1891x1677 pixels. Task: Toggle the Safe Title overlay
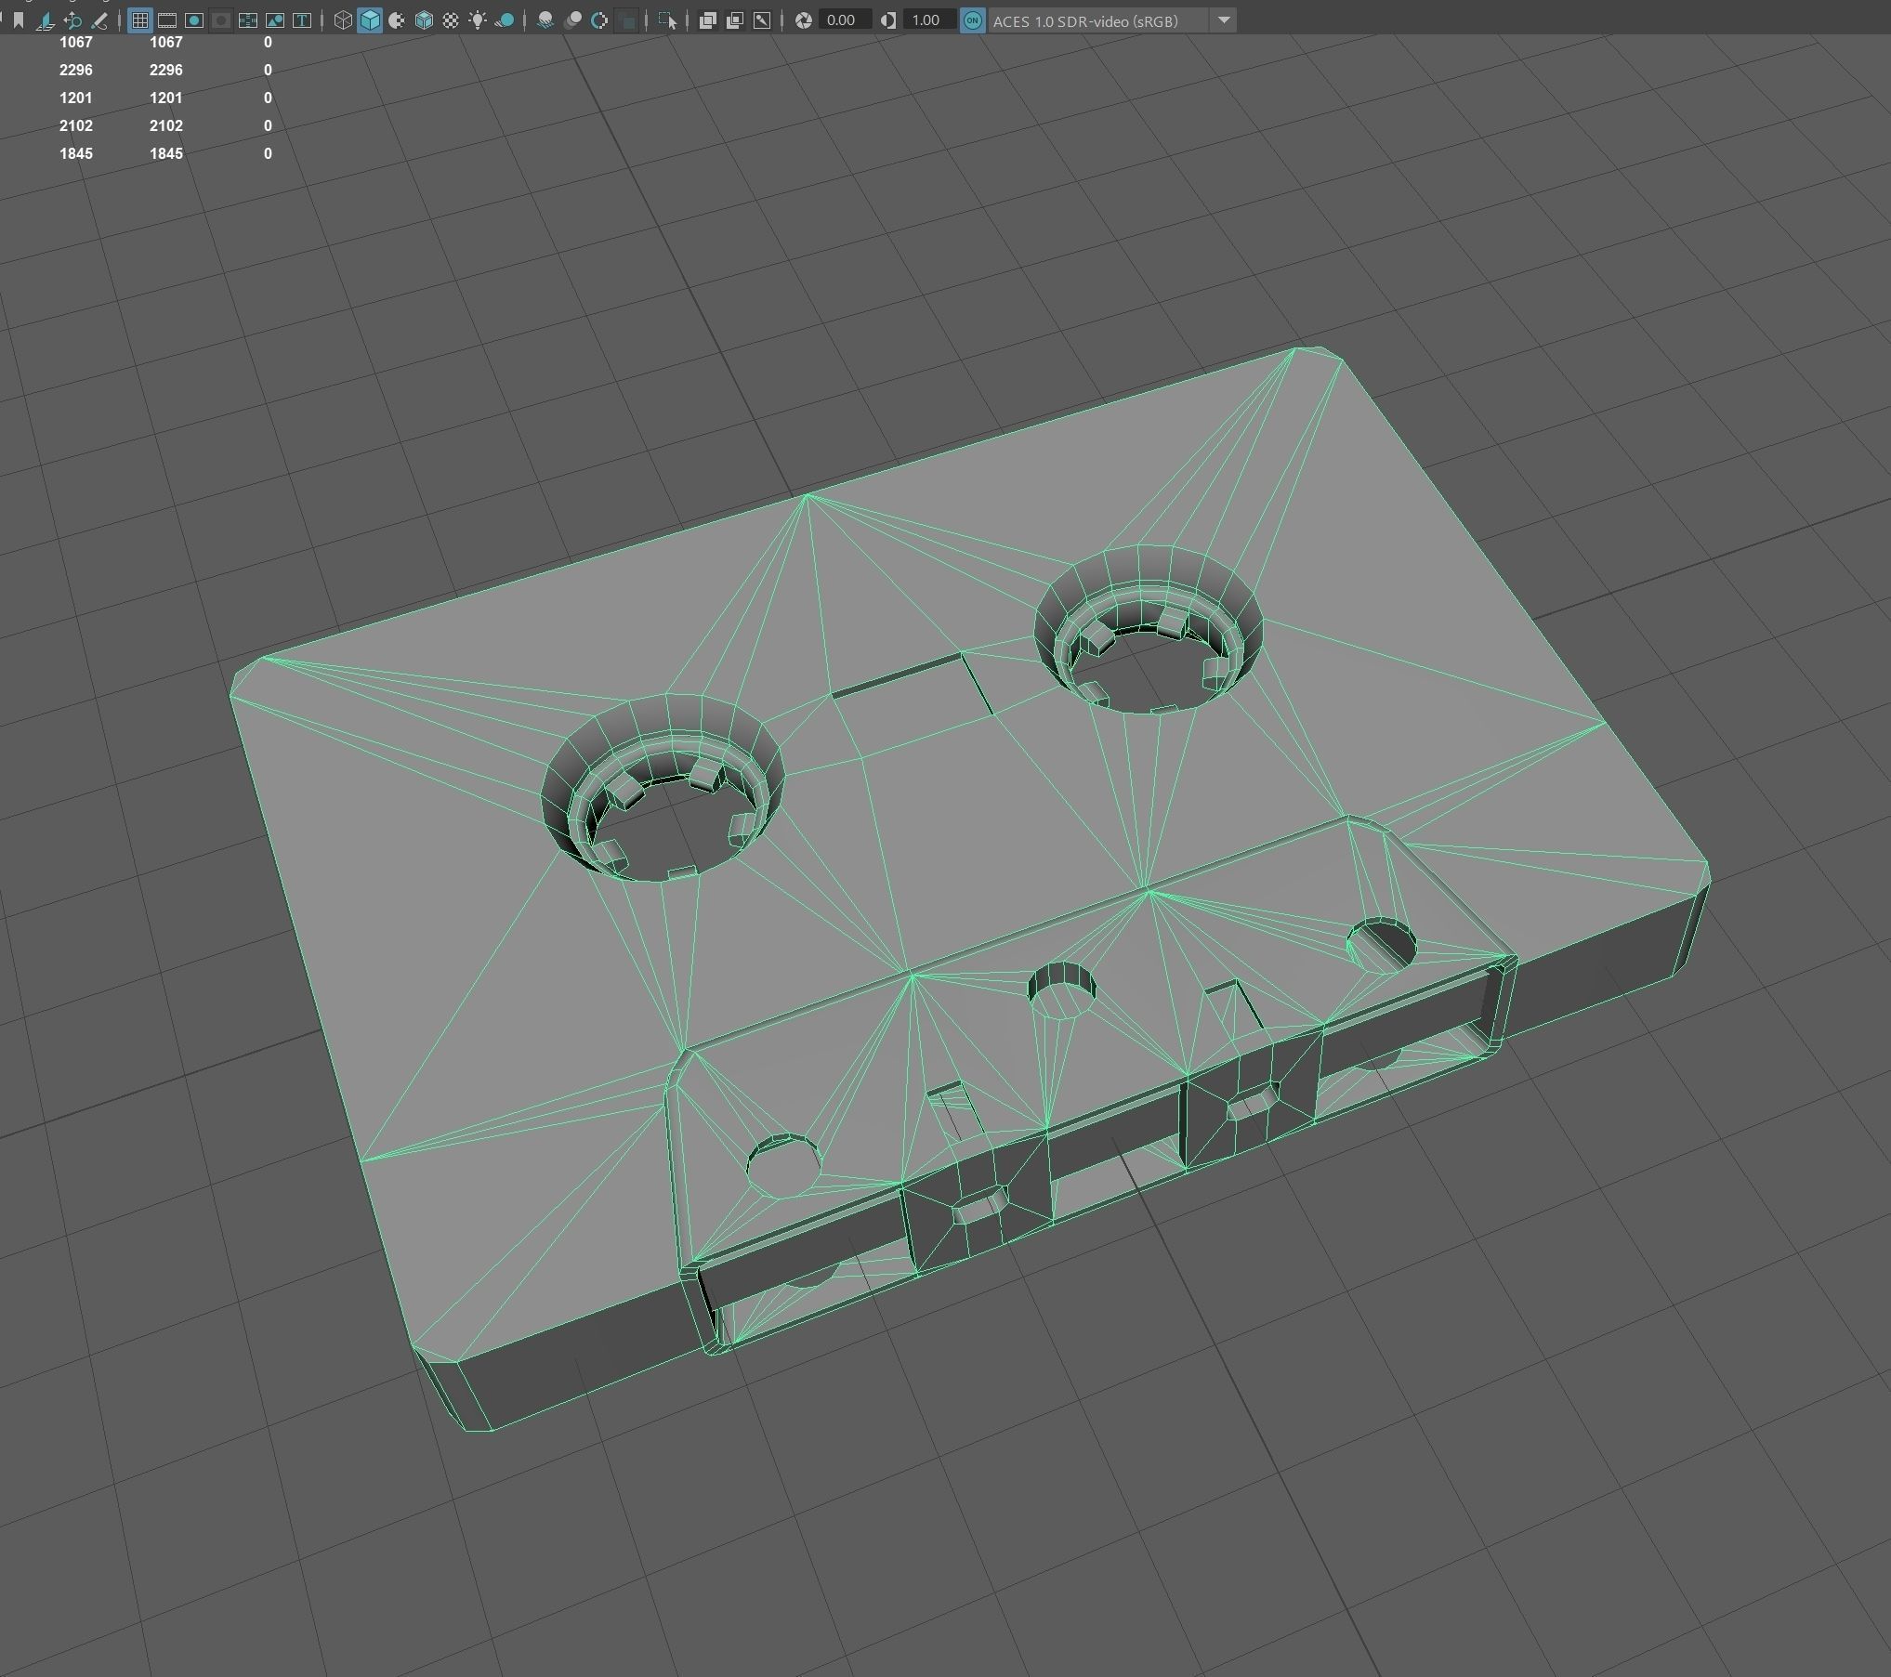[x=302, y=20]
